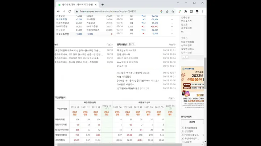Click the share page icon
This screenshot has height=146, width=261.
pos(167,12)
